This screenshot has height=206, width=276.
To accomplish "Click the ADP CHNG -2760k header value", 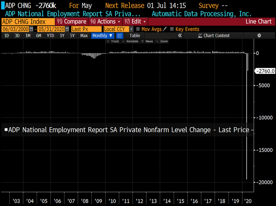I will [x=30, y=6].
